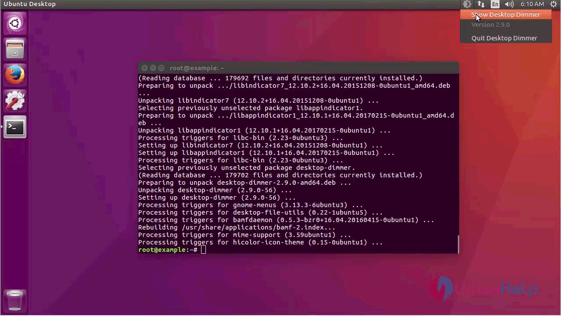Open the En keyboard layout menu
Screen dimensions: 561x316
click(495, 4)
